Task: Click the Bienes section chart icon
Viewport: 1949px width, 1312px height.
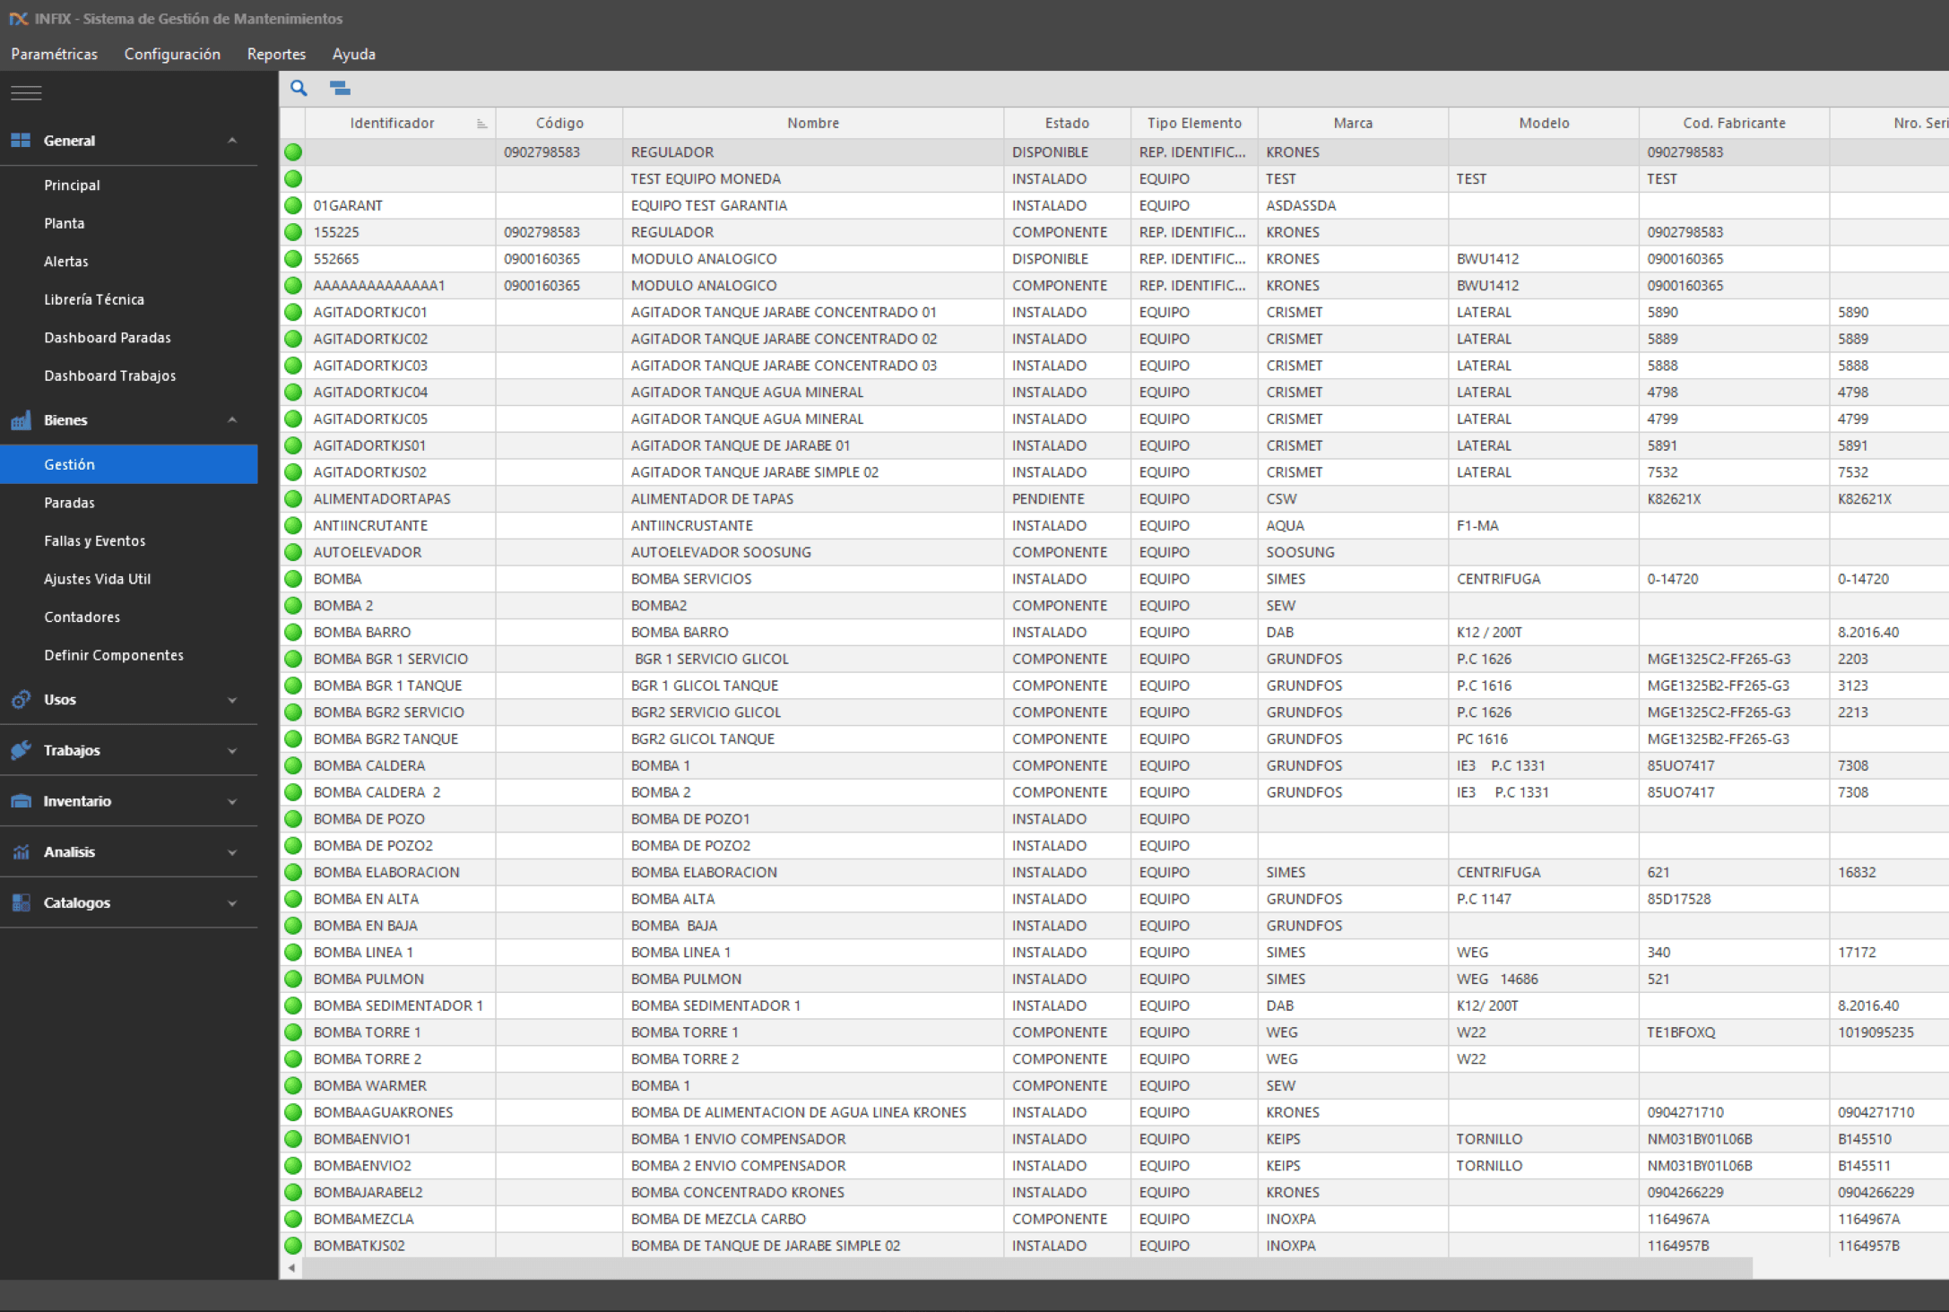Action: click(21, 420)
